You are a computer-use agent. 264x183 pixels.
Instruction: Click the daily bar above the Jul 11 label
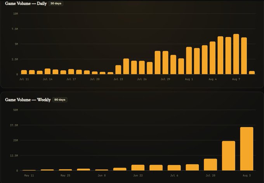pyautogui.click(x=24, y=72)
